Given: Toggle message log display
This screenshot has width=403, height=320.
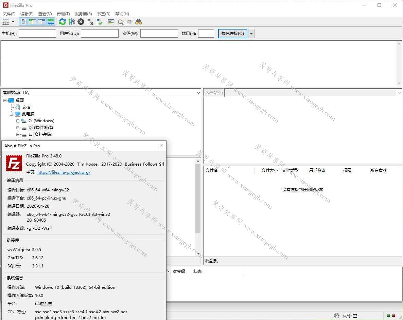Looking at the screenshot, I should (23, 22).
